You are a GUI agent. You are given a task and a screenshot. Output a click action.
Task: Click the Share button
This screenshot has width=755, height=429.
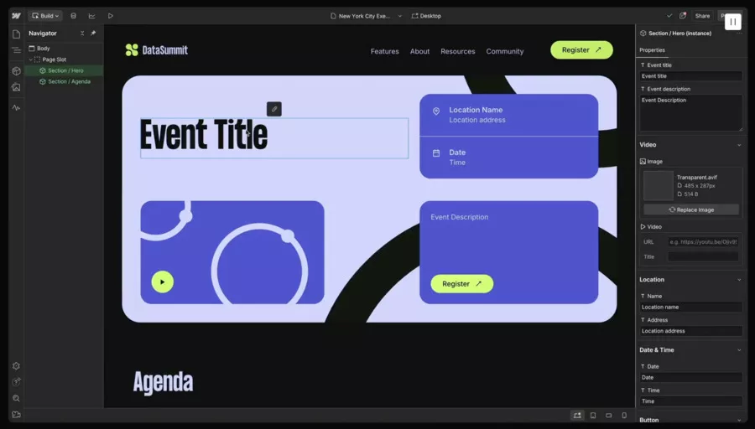pos(702,16)
